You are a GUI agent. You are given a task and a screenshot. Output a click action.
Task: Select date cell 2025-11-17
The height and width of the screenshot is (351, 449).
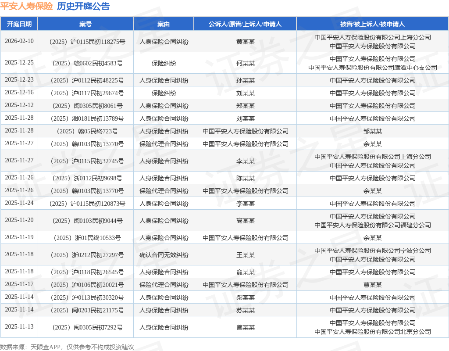[x=19, y=284]
